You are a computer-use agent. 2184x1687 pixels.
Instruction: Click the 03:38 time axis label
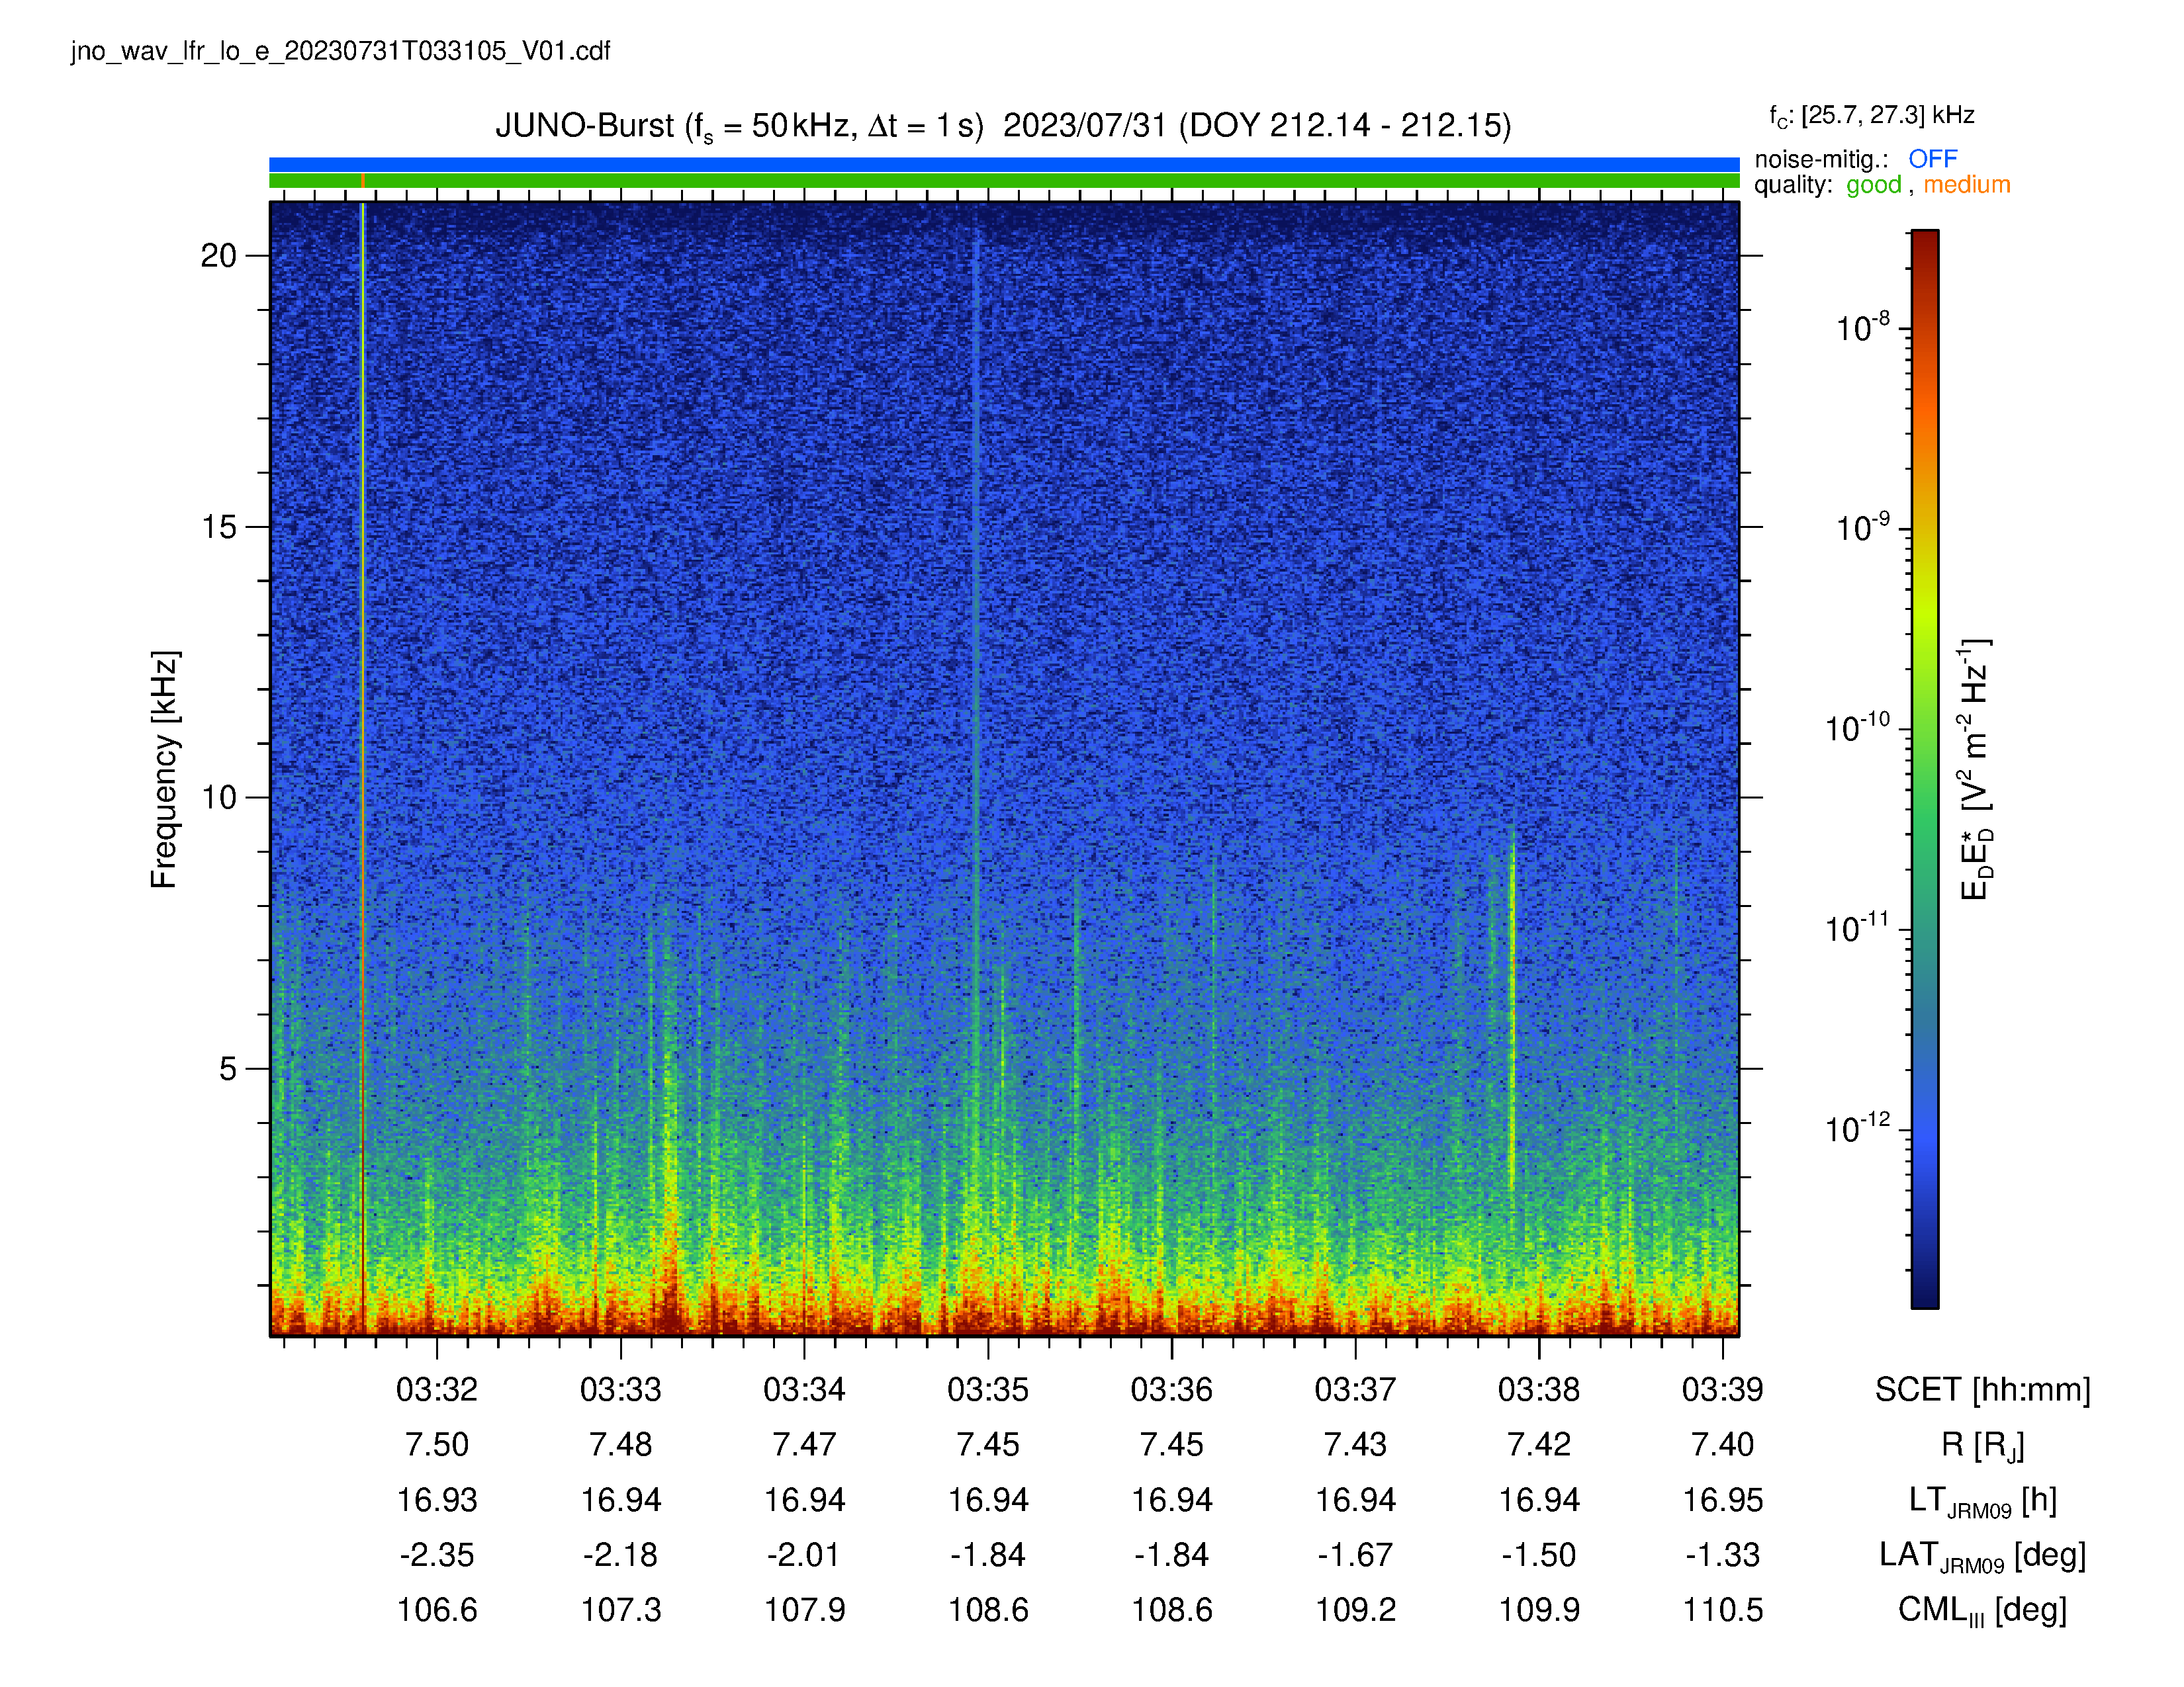click(1539, 1389)
